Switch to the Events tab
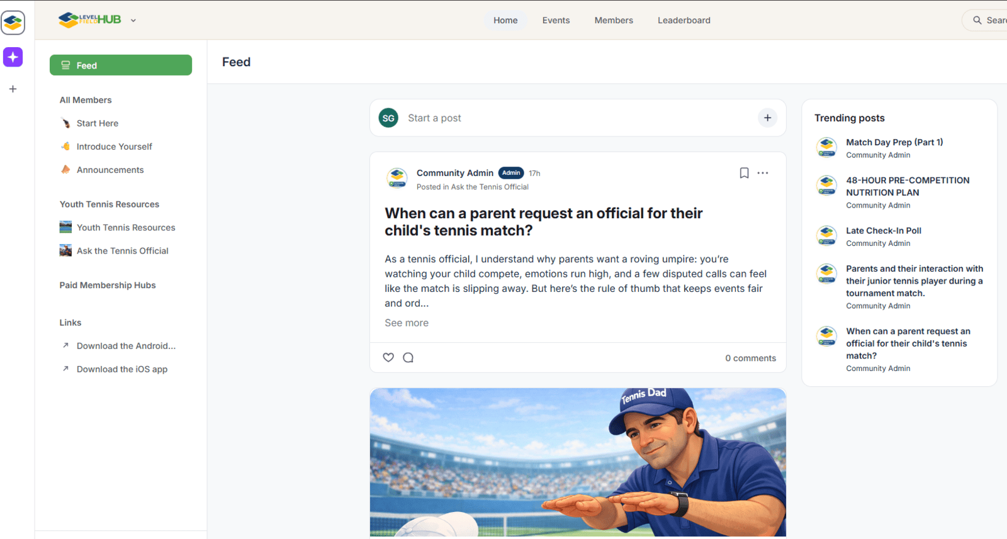The height and width of the screenshot is (539, 1007). pyautogui.click(x=556, y=20)
